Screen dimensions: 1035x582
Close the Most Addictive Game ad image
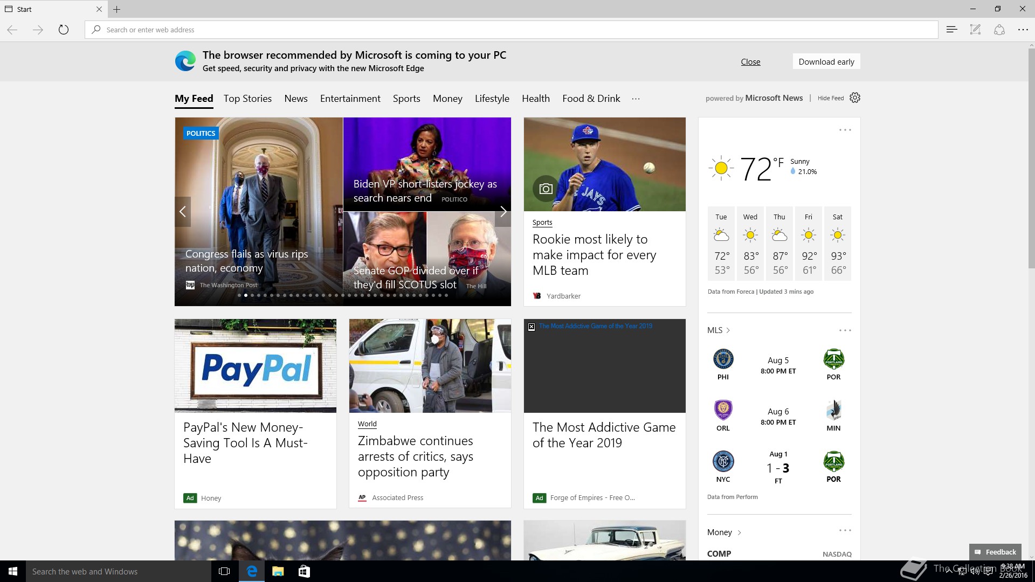click(532, 327)
